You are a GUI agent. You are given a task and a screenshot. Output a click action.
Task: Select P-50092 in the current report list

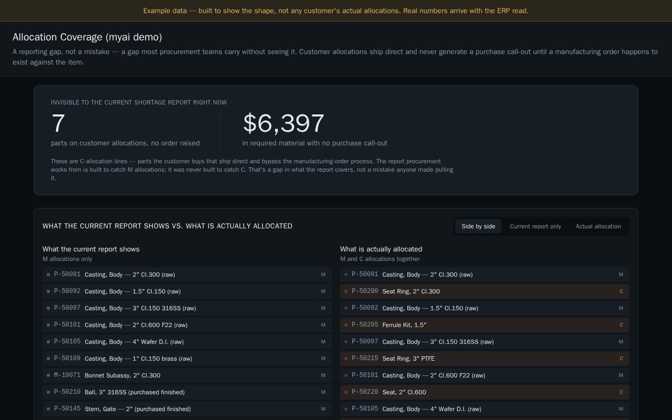(187, 291)
